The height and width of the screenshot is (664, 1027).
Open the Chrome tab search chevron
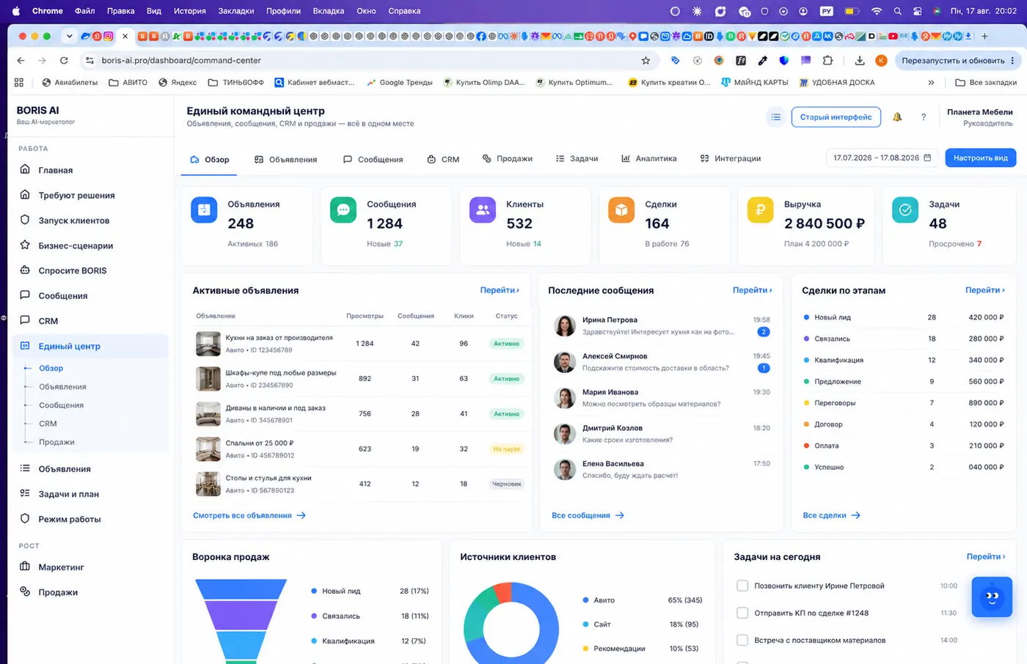click(69, 36)
